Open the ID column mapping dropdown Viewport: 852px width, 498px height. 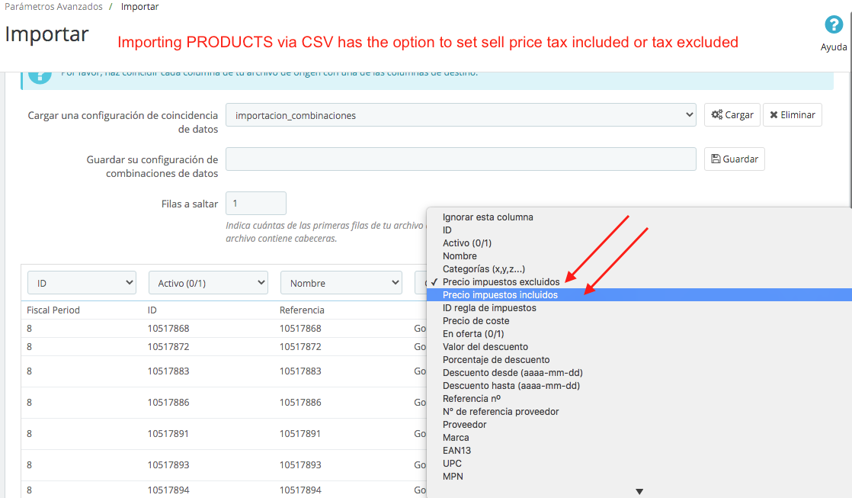82,281
